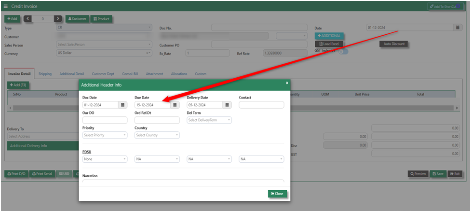
Task: Click the Unit Price column header
Action: 362,94
